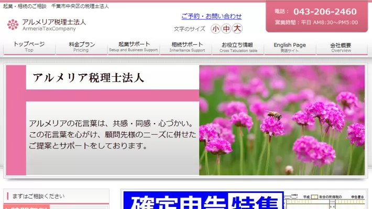Viewport: 372px width, 209px height.
Task: Click the phone number 043-206-2460
Action: (324, 11)
